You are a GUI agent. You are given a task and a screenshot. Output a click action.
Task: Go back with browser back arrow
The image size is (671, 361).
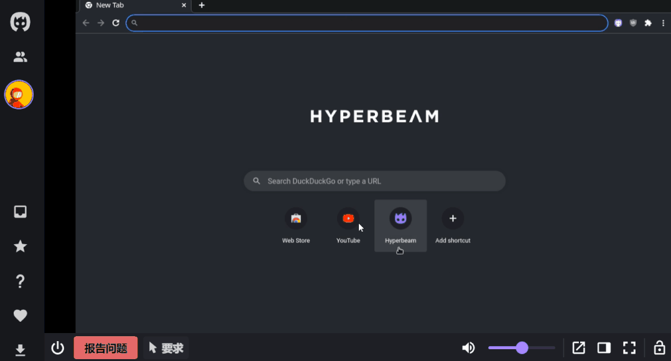(x=86, y=22)
